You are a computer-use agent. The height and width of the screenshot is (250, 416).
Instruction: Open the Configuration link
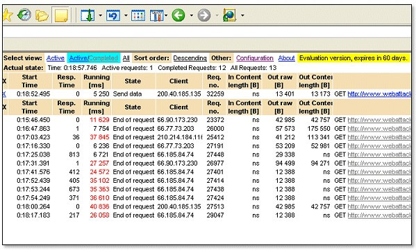point(255,58)
